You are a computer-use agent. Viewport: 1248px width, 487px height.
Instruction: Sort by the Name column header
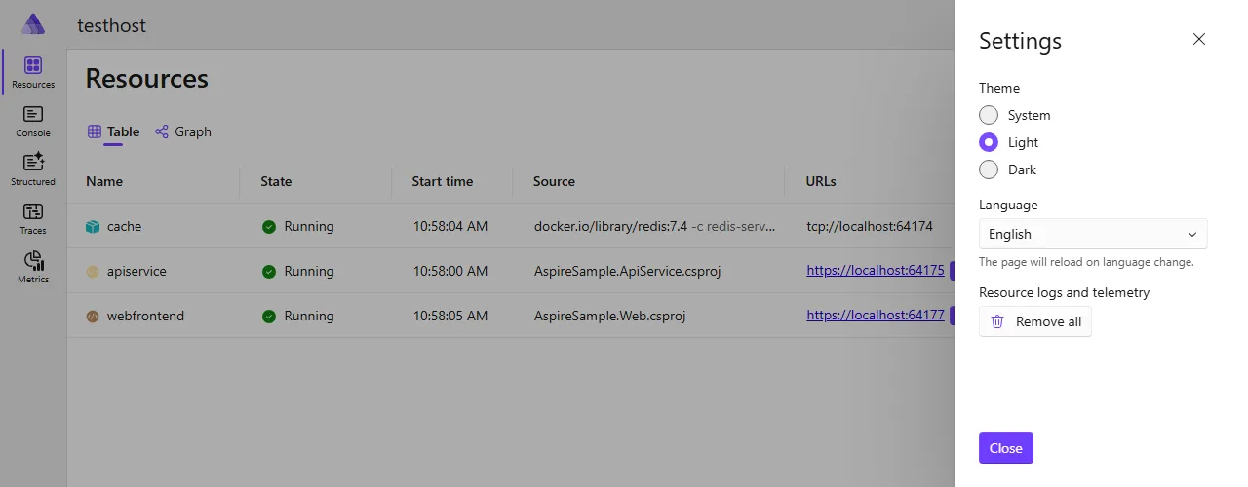tap(104, 181)
